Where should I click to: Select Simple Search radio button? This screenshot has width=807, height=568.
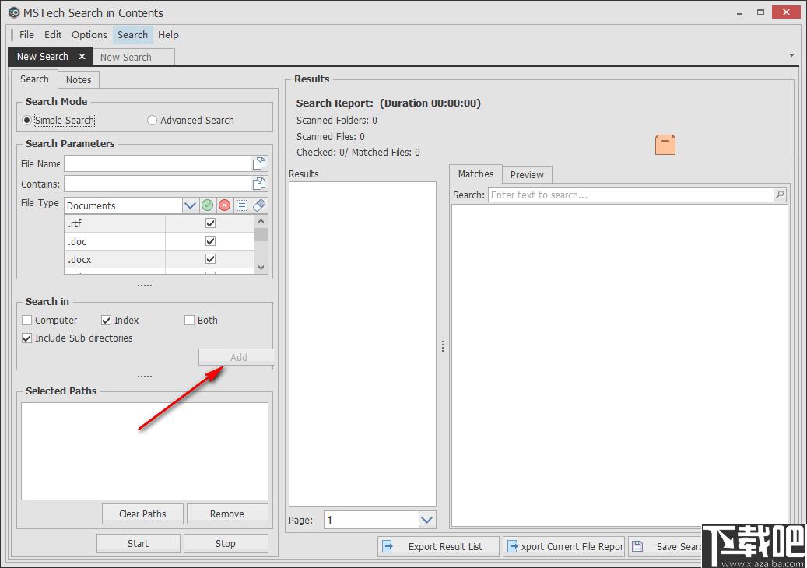point(26,120)
